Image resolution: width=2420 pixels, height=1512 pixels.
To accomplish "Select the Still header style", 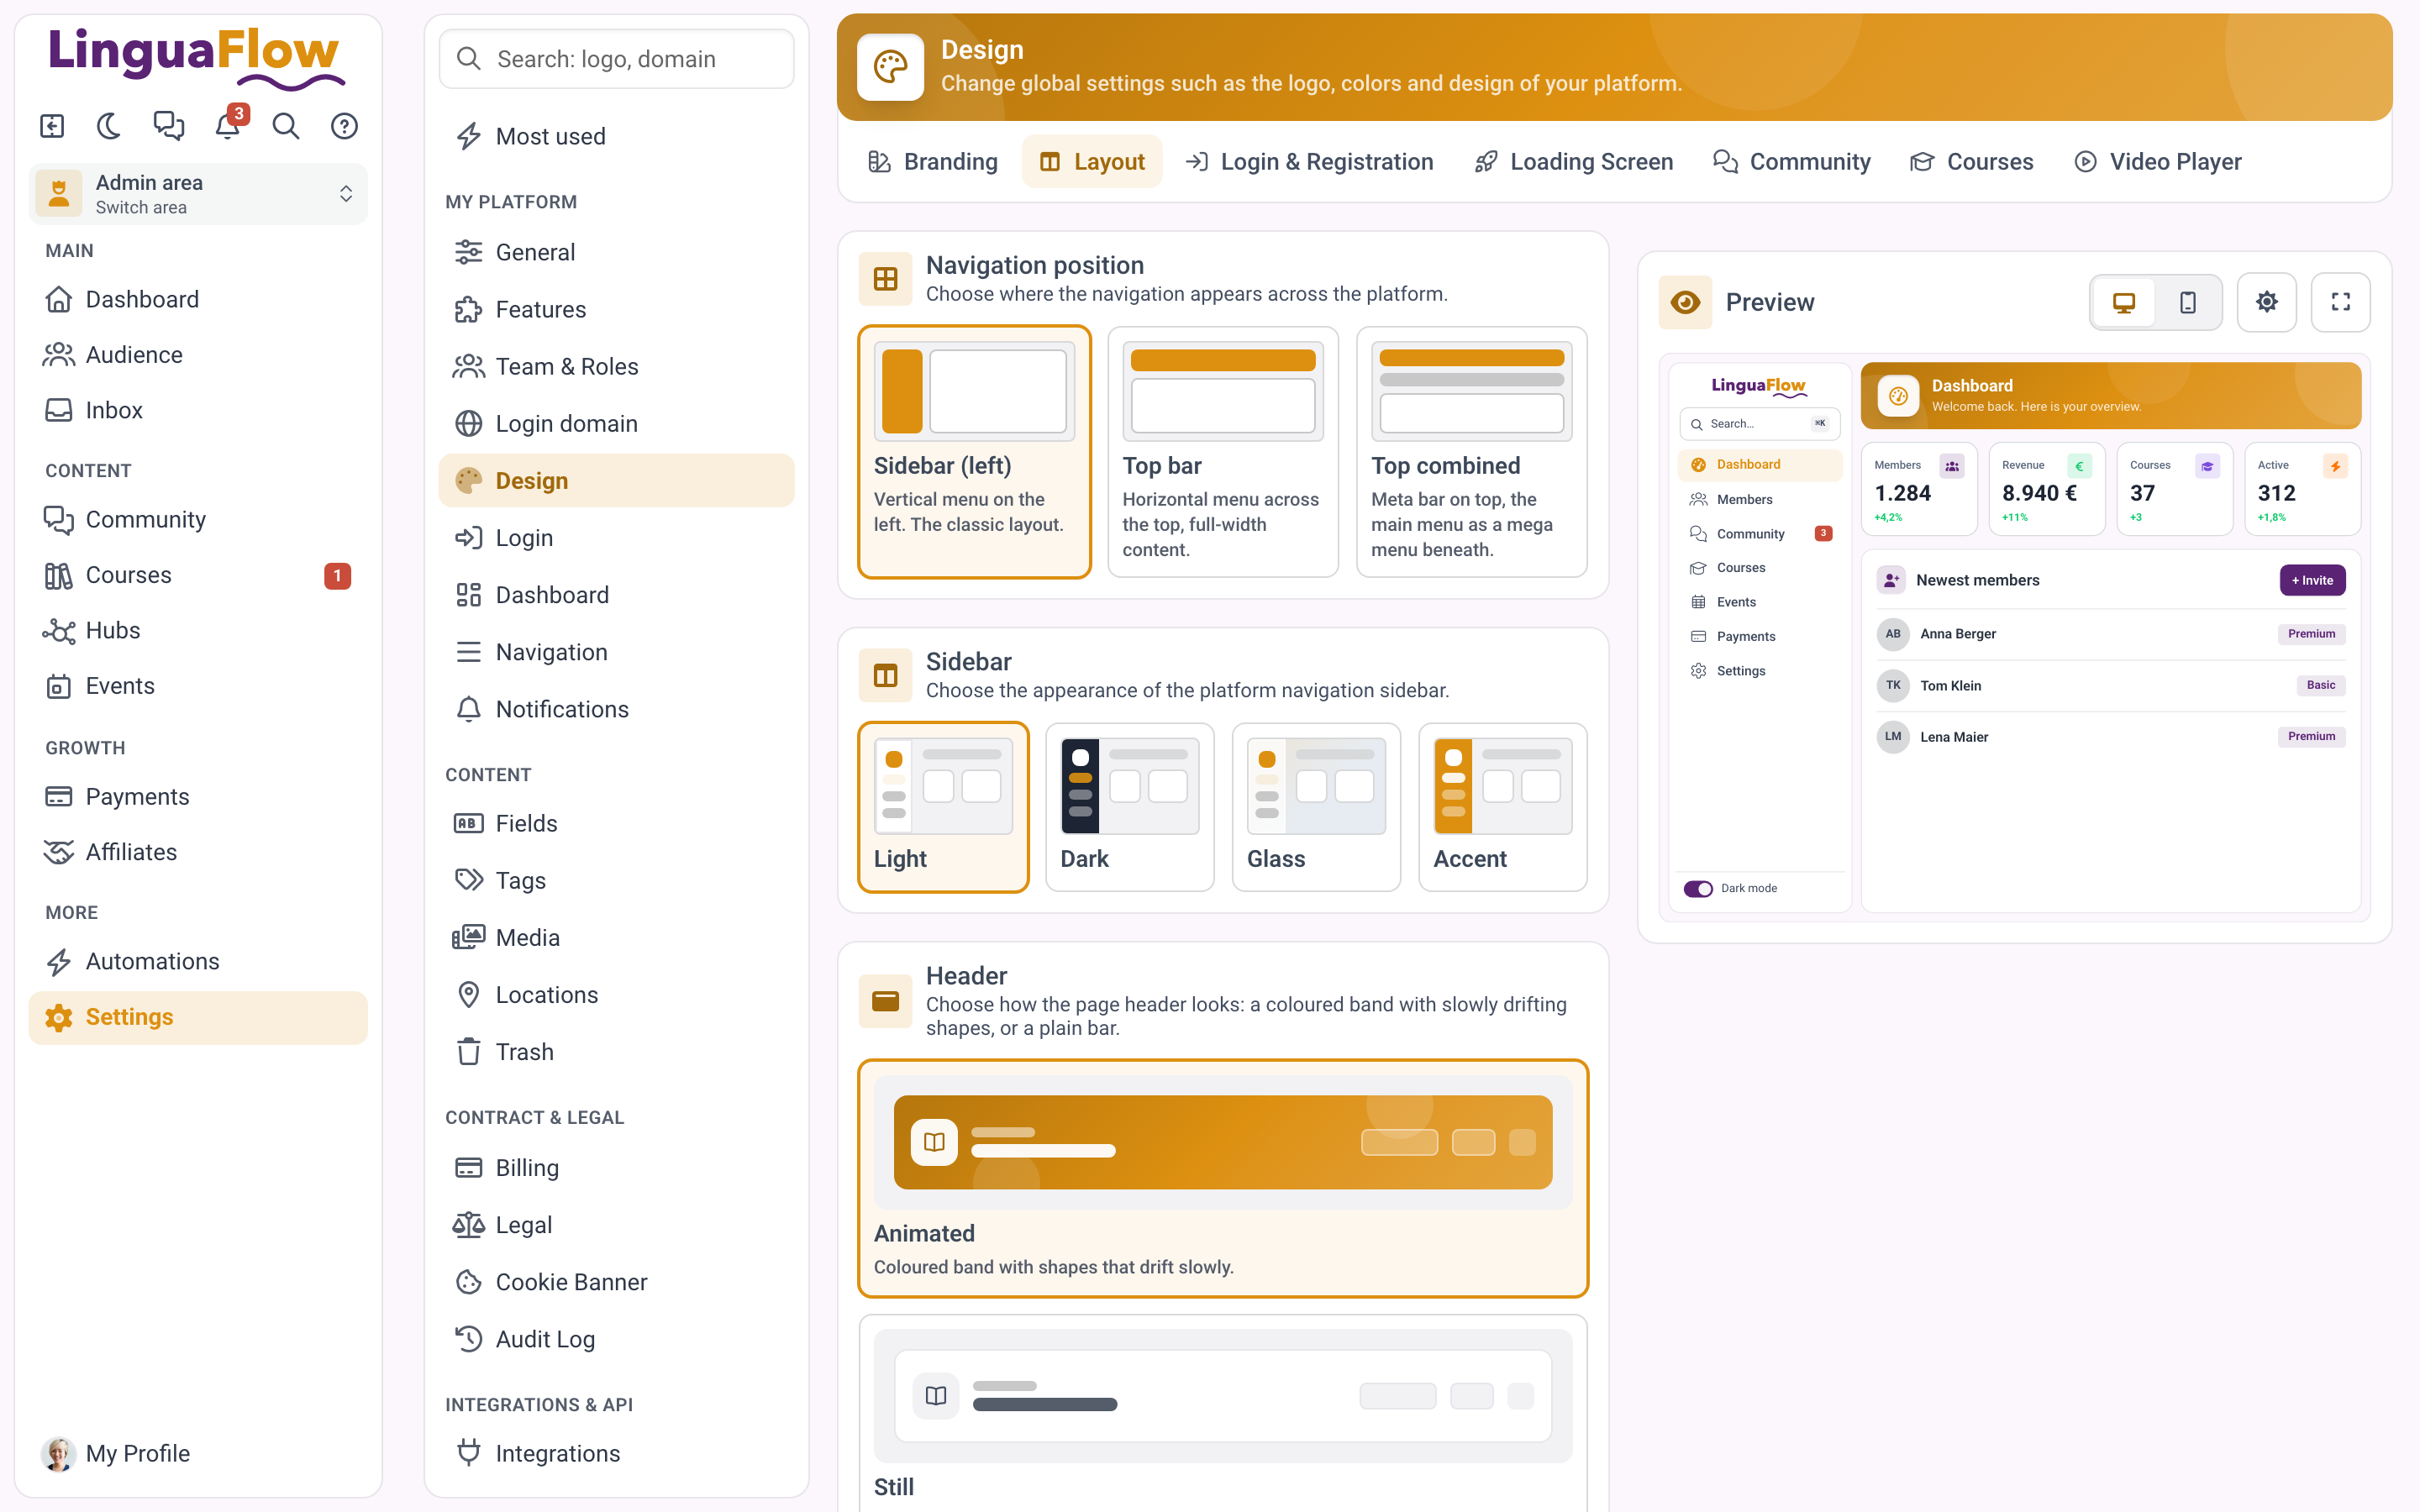I will click(1222, 1412).
